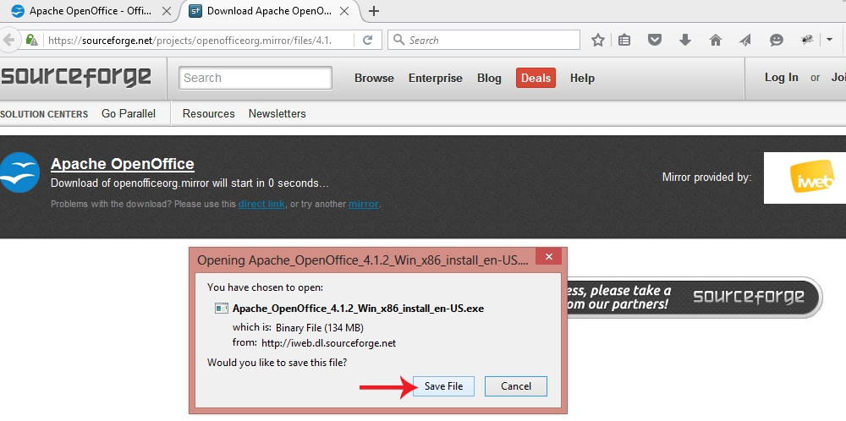Click the paper plane share icon
Image resolution: width=846 pixels, height=421 pixels.
tap(745, 40)
